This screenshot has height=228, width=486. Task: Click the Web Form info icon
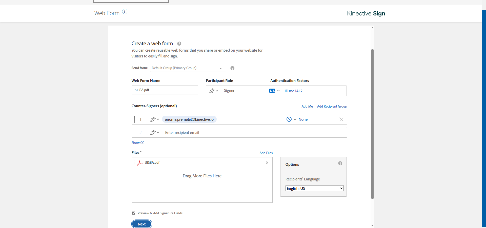click(125, 11)
